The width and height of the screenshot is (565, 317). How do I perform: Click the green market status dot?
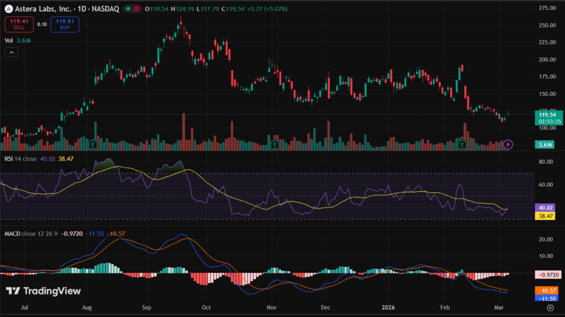[128, 9]
